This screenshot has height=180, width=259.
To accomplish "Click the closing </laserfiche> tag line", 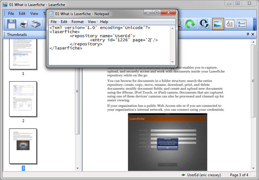I will click(66, 48).
